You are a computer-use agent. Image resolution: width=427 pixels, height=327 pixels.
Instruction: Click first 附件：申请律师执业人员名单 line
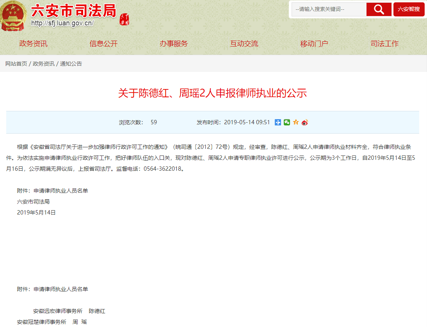[52, 191]
